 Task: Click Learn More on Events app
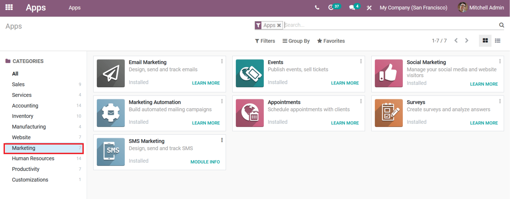coord(345,83)
